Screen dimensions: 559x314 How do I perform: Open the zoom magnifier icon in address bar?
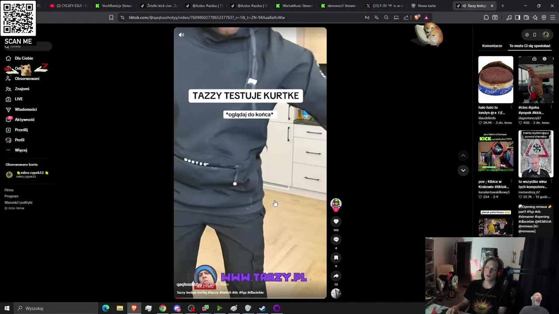pyautogui.click(x=386, y=17)
